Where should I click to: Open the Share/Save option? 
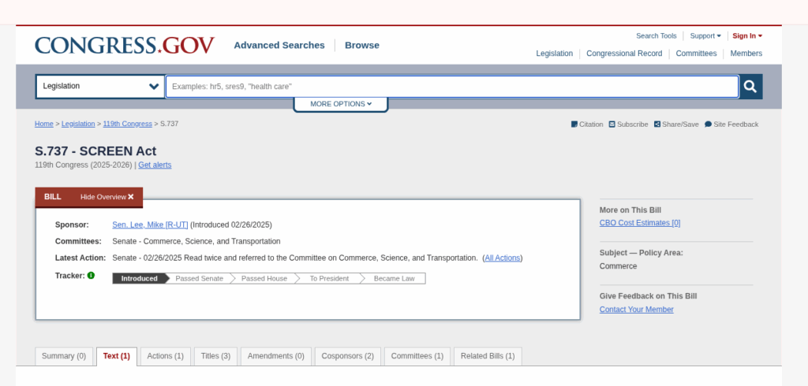[676, 124]
